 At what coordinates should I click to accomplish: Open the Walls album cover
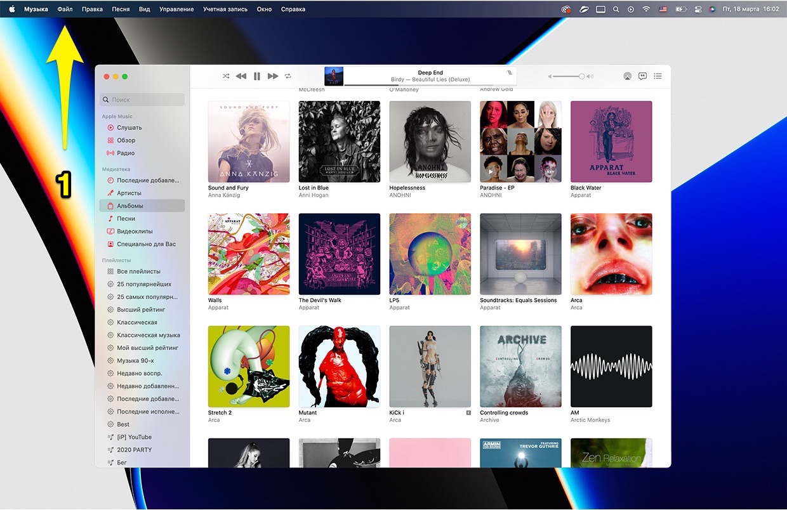point(249,254)
